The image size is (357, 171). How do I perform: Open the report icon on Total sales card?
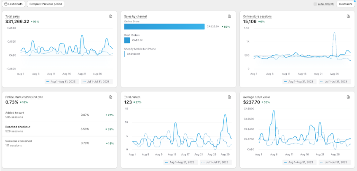pos(111,16)
